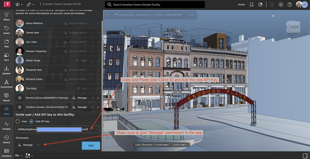310x159 pixels.
Task: Open the Spaces panel
Action: (6, 97)
